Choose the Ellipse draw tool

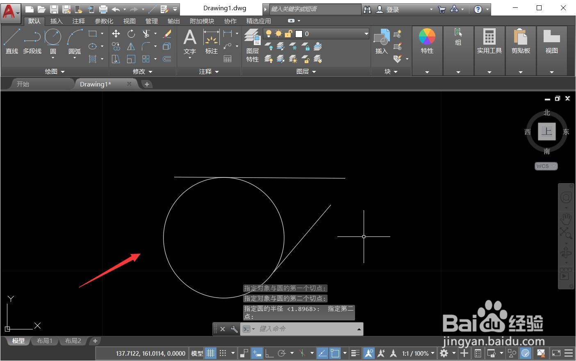point(93,46)
